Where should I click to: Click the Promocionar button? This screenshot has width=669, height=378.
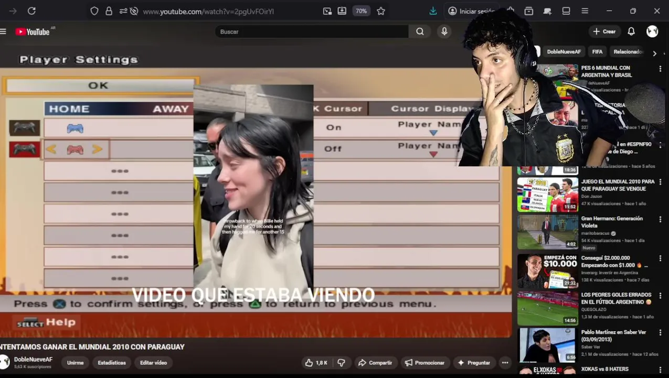(424, 363)
